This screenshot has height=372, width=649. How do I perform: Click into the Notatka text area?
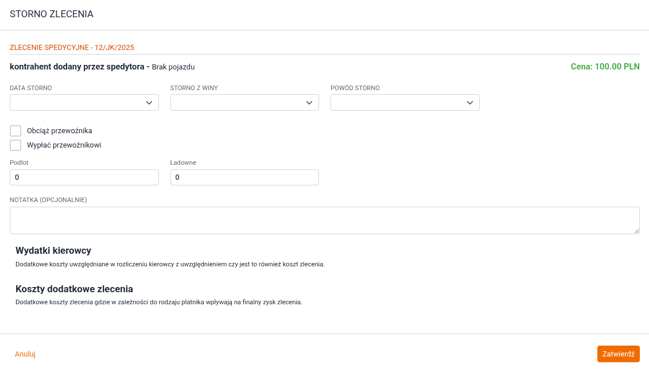[324, 220]
